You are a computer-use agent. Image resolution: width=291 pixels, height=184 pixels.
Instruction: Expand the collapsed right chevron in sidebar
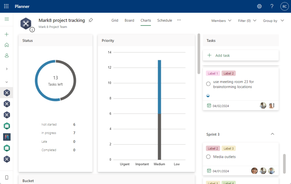(x=7, y=69)
